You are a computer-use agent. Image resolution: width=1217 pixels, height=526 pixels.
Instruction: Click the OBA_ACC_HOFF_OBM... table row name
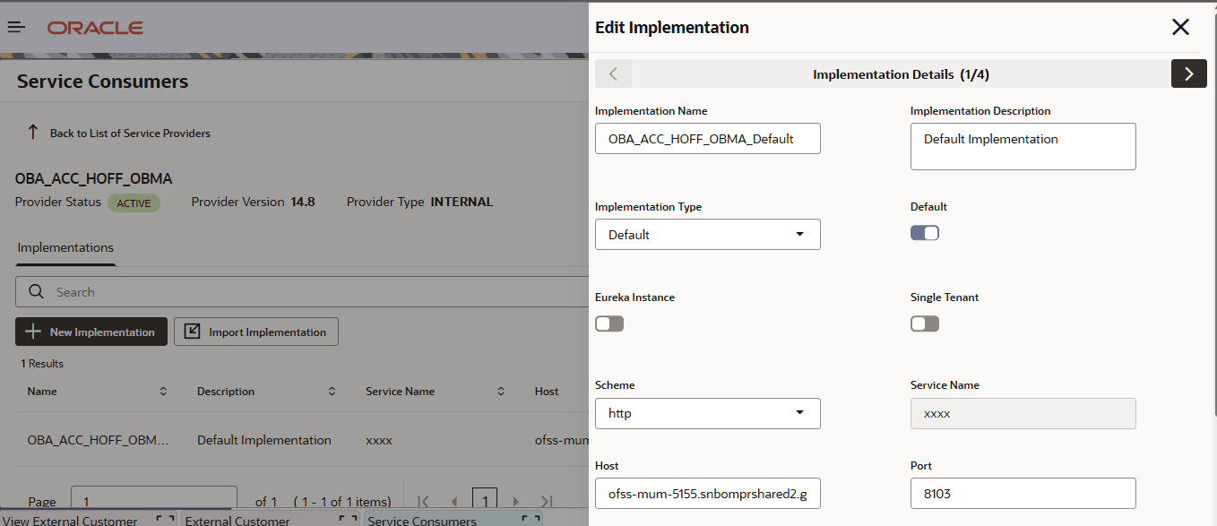click(x=98, y=440)
